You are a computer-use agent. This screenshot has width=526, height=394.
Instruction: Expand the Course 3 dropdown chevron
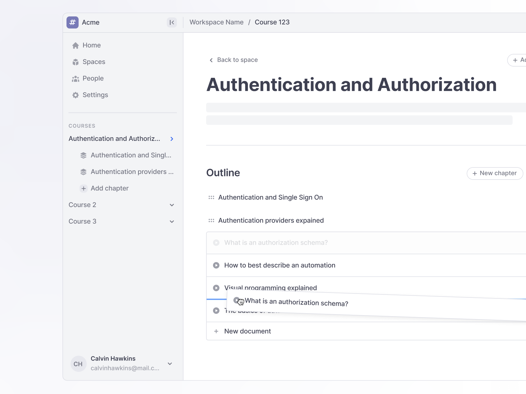pos(172,222)
